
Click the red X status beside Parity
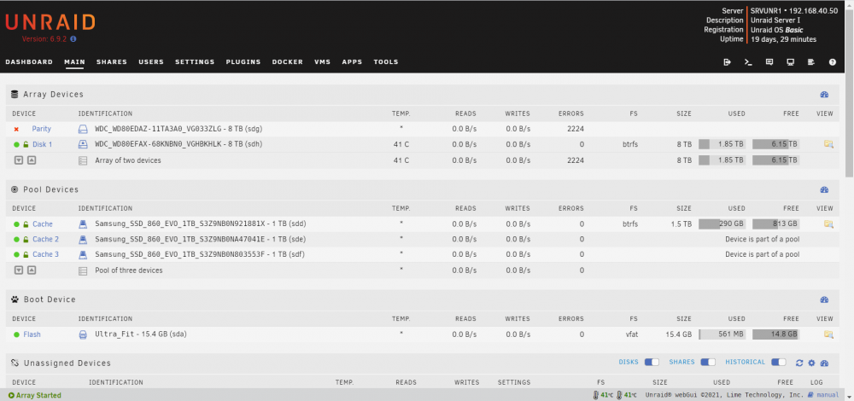click(16, 129)
